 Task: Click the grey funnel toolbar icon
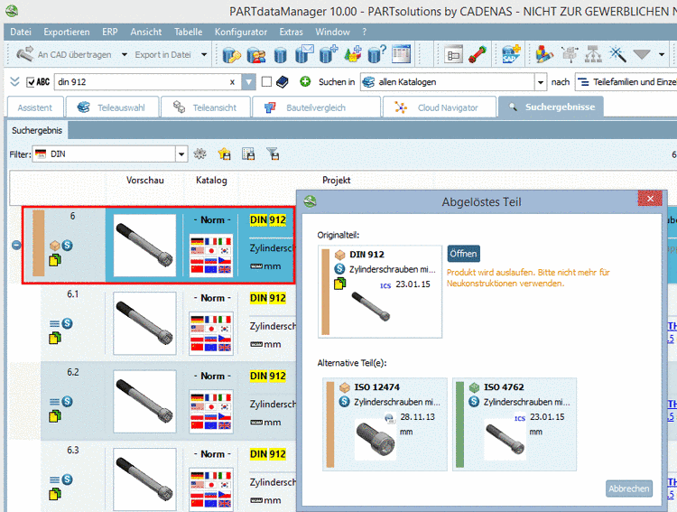[642, 55]
